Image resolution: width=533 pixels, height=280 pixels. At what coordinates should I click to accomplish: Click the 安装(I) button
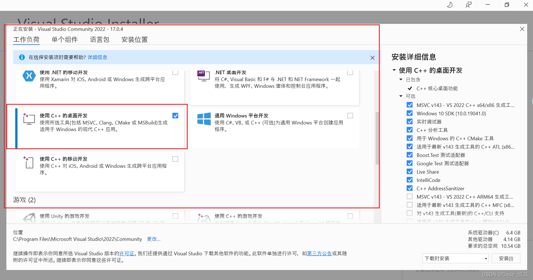pos(506,258)
